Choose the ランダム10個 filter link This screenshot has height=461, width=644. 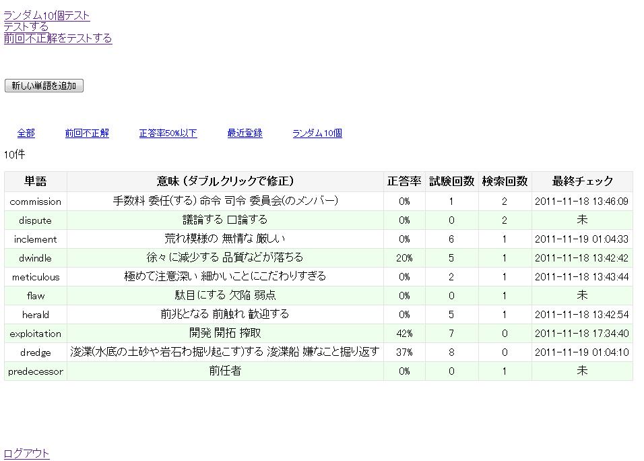(x=317, y=133)
